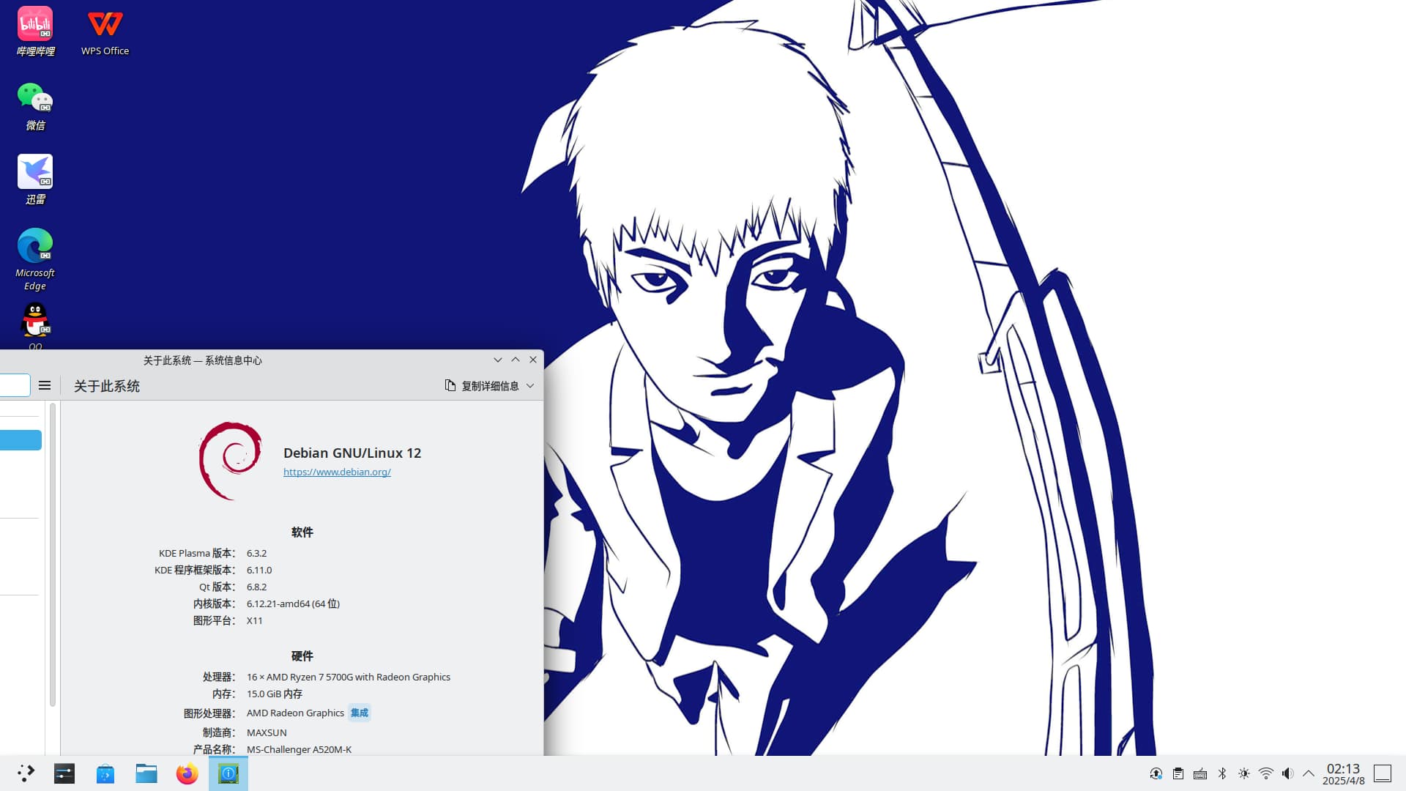This screenshot has width=1406, height=791.
Task: Click the Debian GNU/Linux 12 heading
Action: point(352,453)
